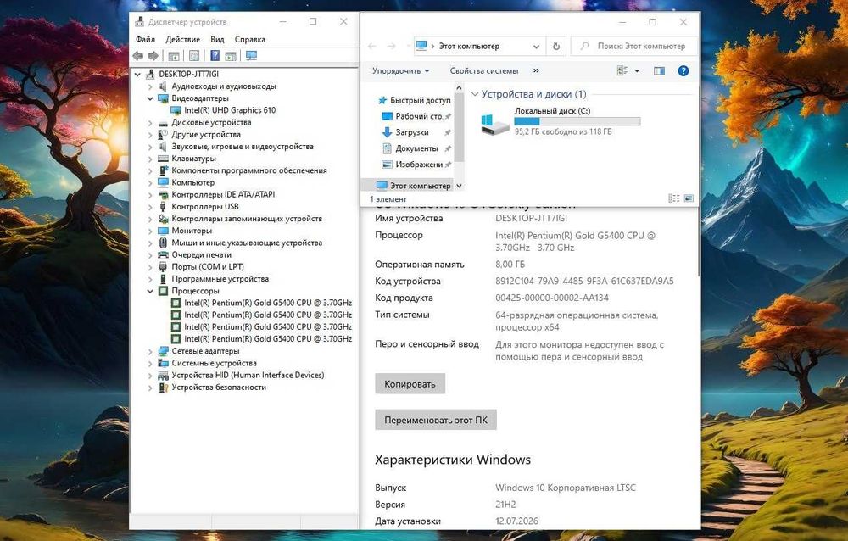
Task: Click the Explorer search field
Action: click(633, 47)
